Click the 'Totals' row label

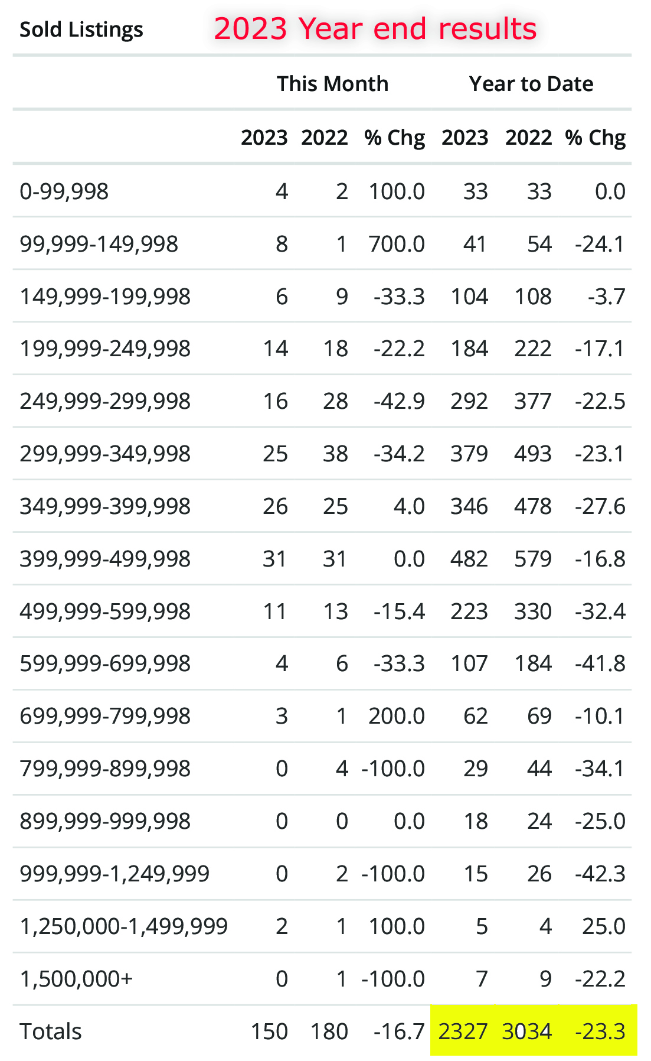click(51, 1031)
